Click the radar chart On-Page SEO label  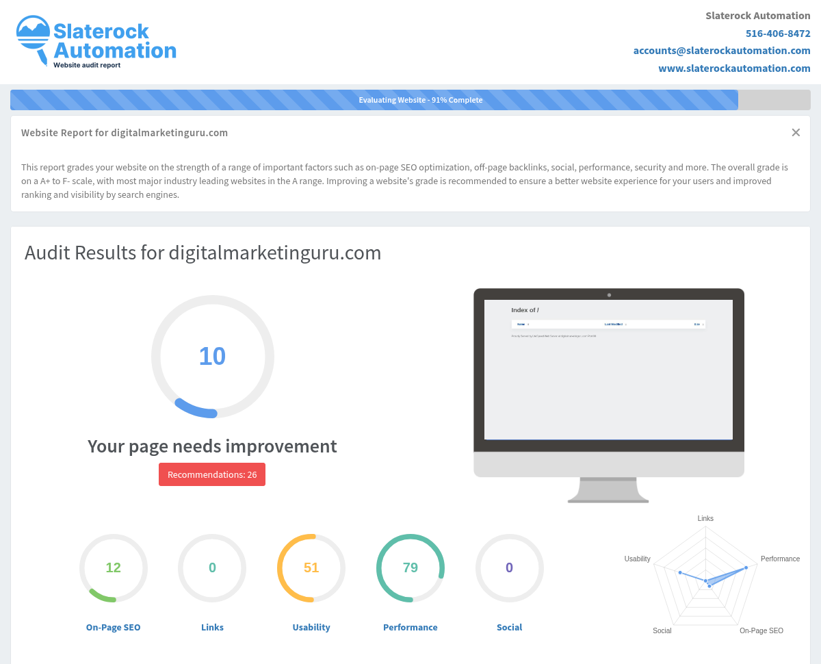tap(761, 630)
